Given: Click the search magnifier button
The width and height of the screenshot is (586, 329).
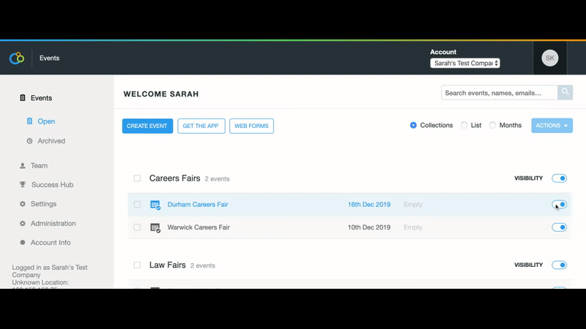Looking at the screenshot, I should [565, 92].
